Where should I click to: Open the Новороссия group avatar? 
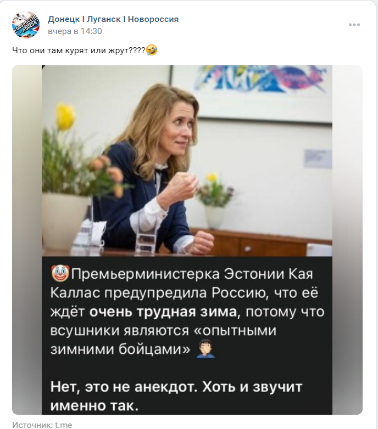[26, 25]
